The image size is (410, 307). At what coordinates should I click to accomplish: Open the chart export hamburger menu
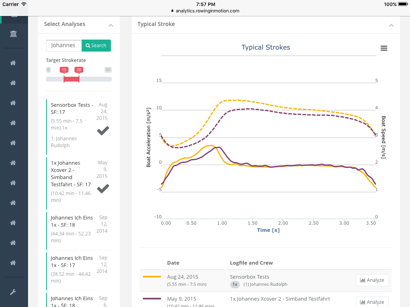point(384,48)
